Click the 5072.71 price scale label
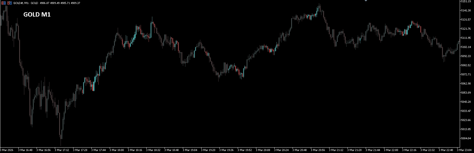The width and height of the screenshot is (474, 153). 466,75
